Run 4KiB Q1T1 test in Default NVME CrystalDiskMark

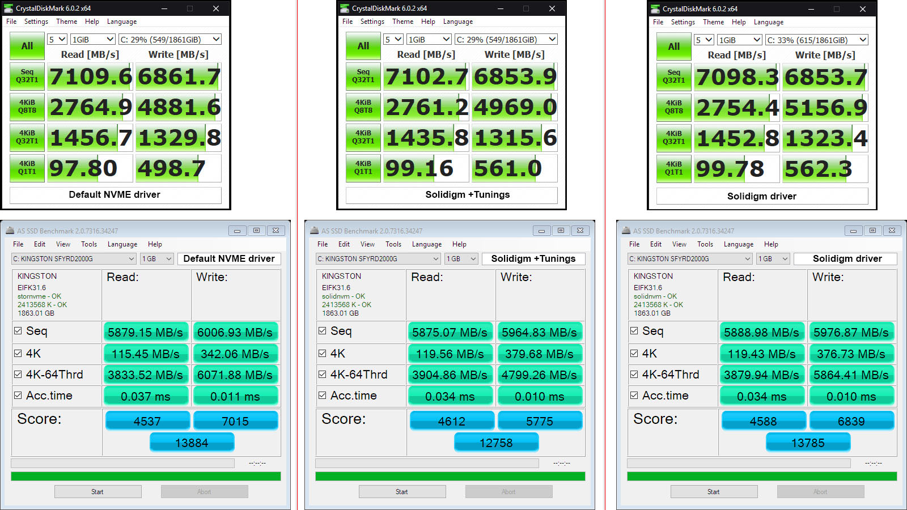point(27,168)
